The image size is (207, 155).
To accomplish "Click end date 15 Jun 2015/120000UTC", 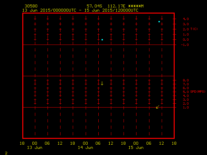I will coord(111,10).
